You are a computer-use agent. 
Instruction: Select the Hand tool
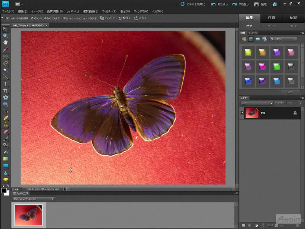[5, 42]
